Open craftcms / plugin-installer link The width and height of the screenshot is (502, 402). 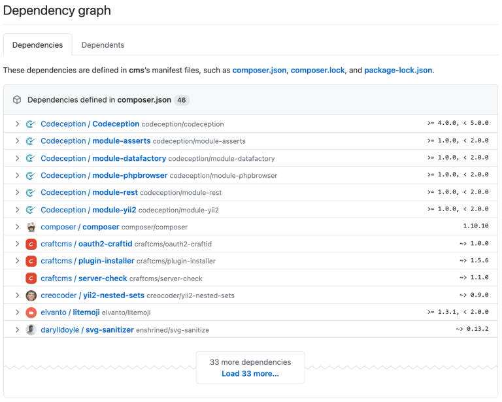(x=88, y=261)
